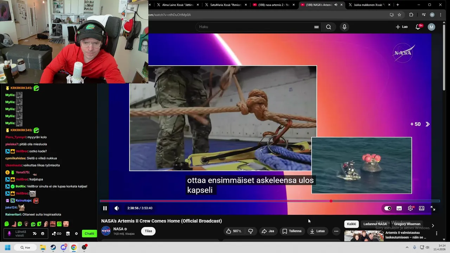Image resolution: width=450 pixels, height=253 pixels.
Task: Mute the audio on NASA's Artemis tab
Action: tap(336, 5)
